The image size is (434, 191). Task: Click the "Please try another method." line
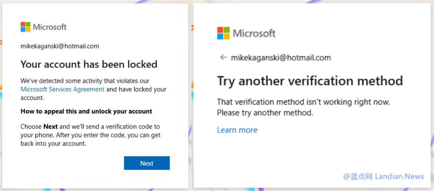coord(265,113)
